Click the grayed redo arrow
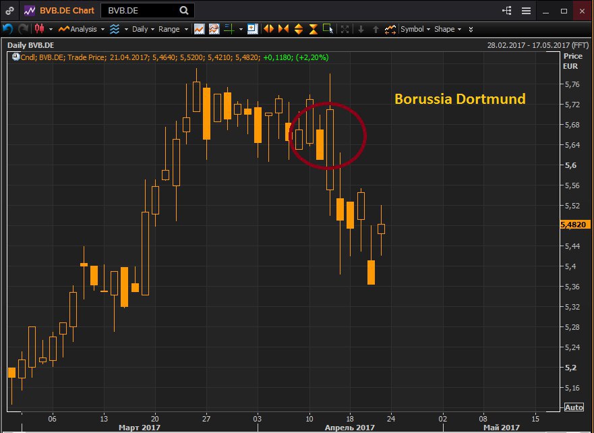The image size is (594, 433). 23,29
